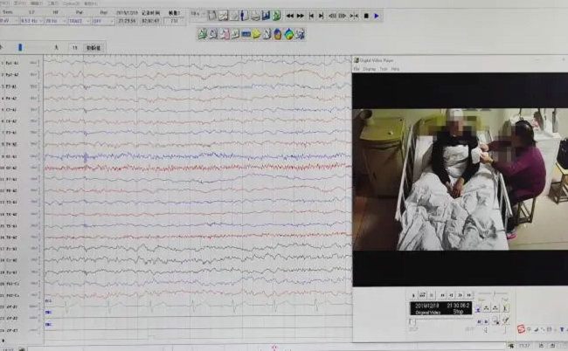This screenshot has width=568, height=351.
Task: Click the Sogou input method tray icon
Action: (522, 328)
